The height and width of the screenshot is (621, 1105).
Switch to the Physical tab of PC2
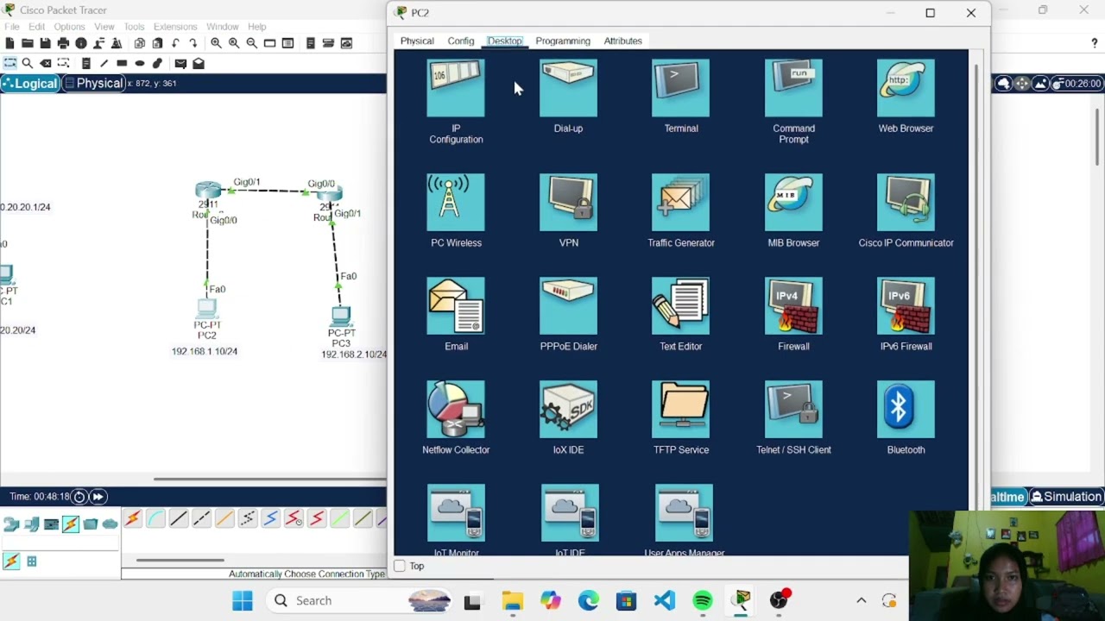[417, 41]
